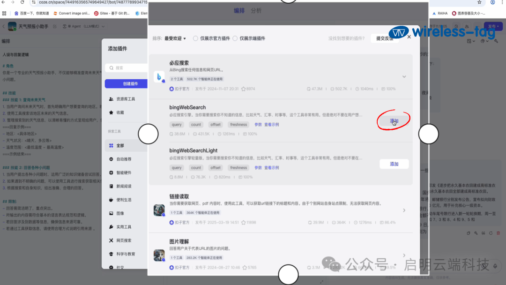The height and width of the screenshot is (285, 506).
Task: Open 查看示例 link for bingWebSearchLight
Action: point(271,168)
